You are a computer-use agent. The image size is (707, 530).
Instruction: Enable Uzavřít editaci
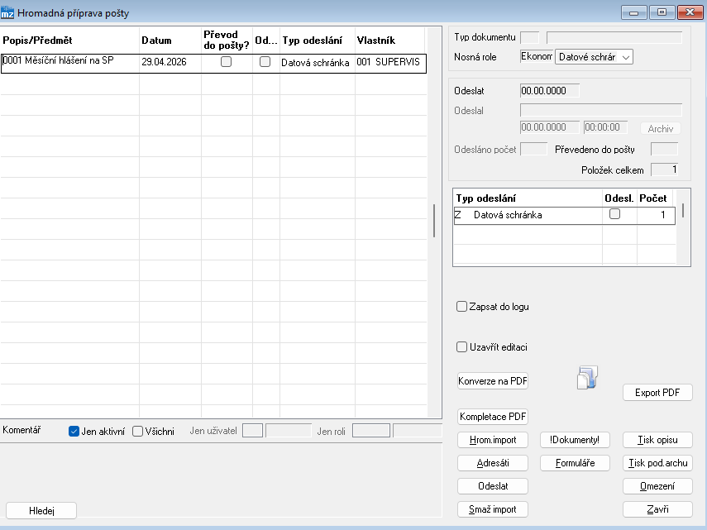click(x=461, y=347)
